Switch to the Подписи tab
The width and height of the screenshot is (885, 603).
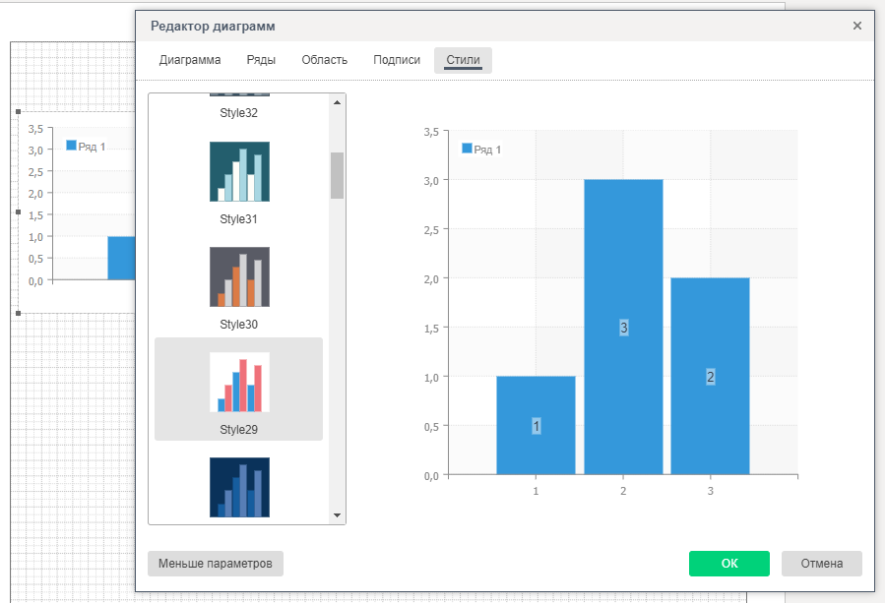[x=397, y=60]
